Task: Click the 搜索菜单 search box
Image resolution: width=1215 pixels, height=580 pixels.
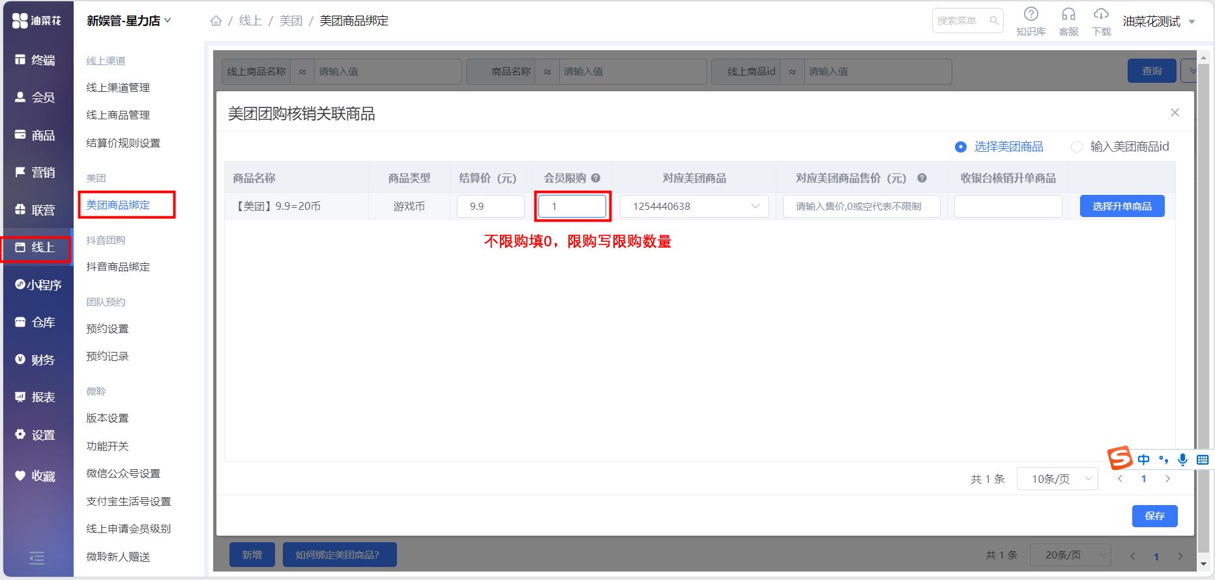Action: [967, 21]
